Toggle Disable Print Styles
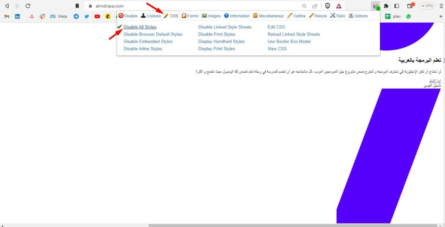Viewport: 445px width, 227px height. coord(217,34)
